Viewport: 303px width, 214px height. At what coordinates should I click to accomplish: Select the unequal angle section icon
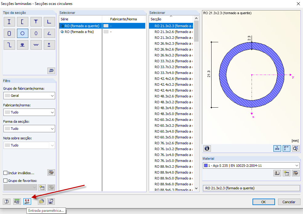click(x=49, y=33)
